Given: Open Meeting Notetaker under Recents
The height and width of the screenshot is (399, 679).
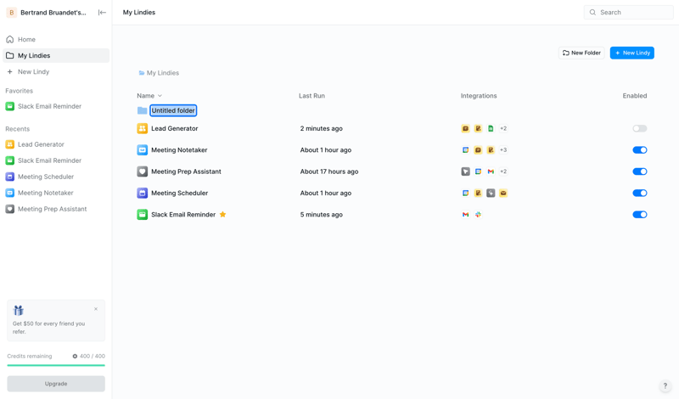Looking at the screenshot, I should point(56,193).
